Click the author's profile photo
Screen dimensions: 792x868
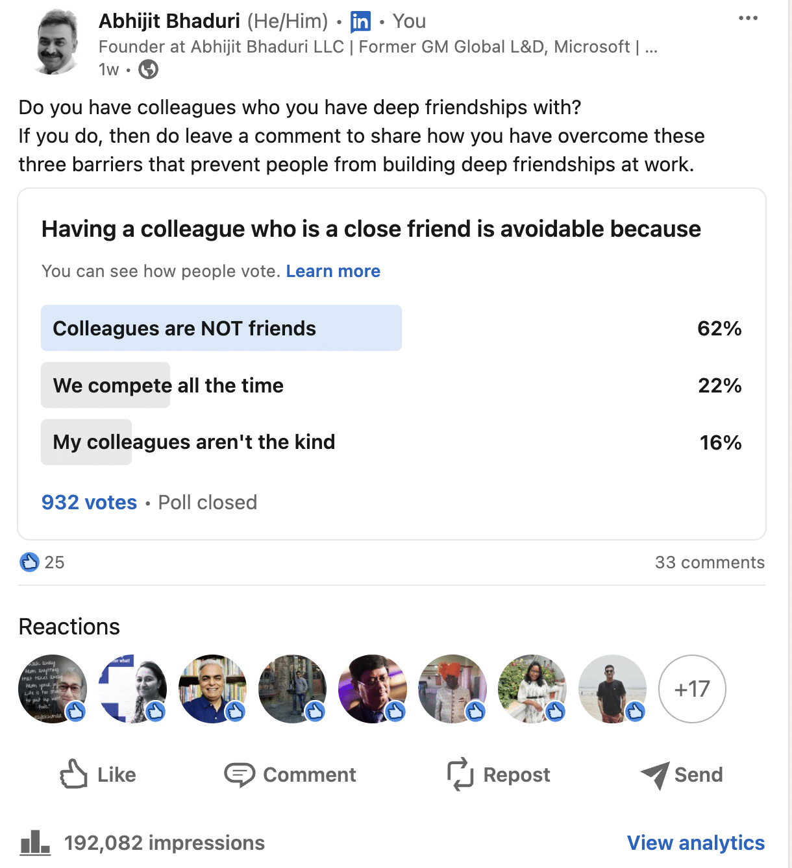(x=56, y=42)
